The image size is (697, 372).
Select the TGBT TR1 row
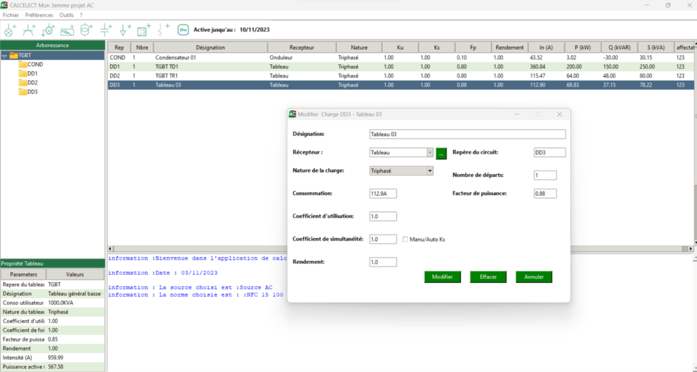point(400,76)
